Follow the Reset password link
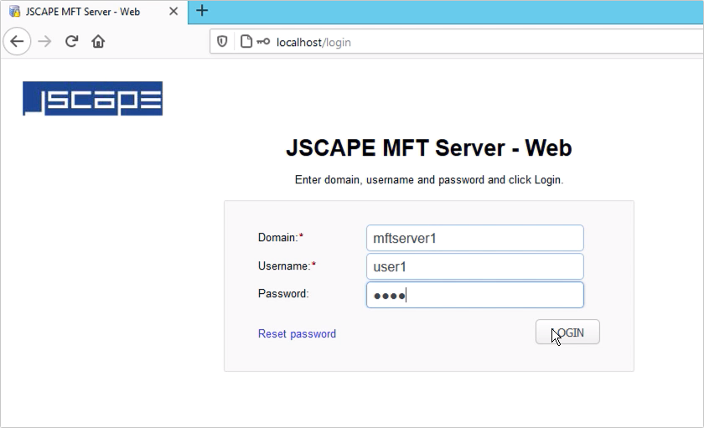This screenshot has width=704, height=428. pos(297,333)
